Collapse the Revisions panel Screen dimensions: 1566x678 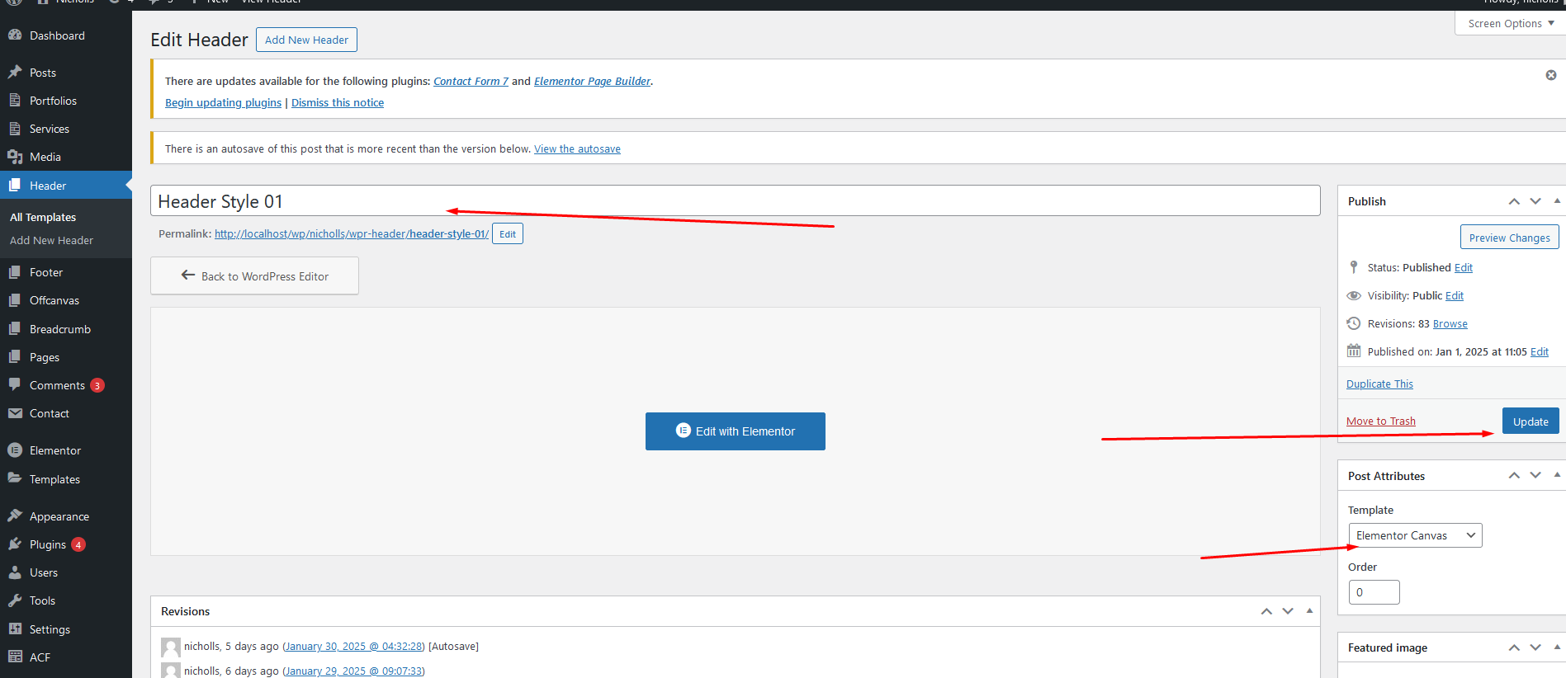coord(1309,611)
